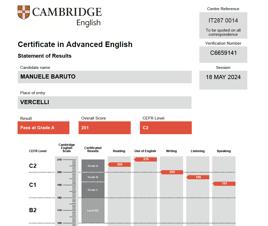Click the Overall Score value 201
This screenshot has height=226, width=268.
tap(105, 128)
